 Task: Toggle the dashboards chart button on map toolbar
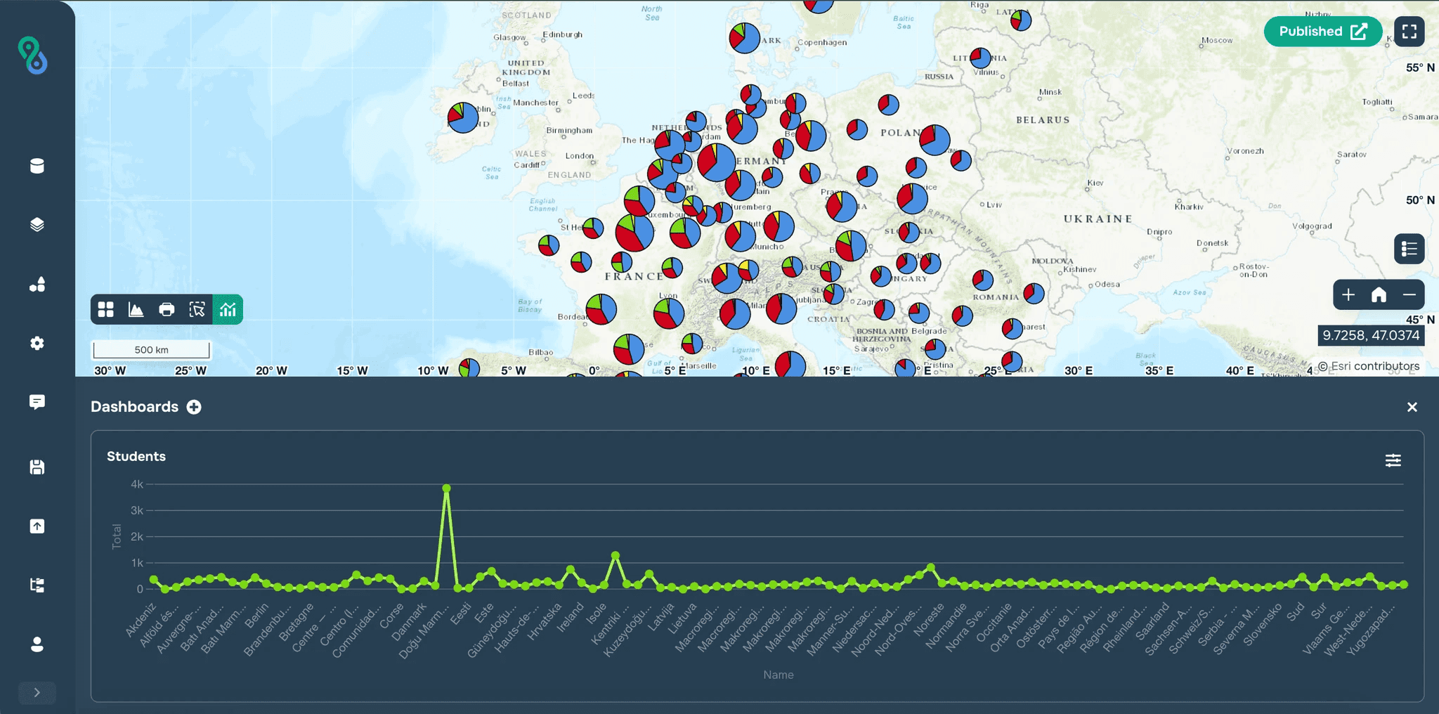tap(228, 309)
